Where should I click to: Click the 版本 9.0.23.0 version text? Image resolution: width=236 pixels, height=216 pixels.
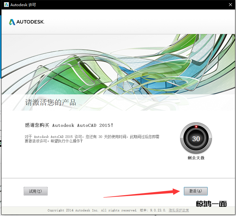(153, 210)
